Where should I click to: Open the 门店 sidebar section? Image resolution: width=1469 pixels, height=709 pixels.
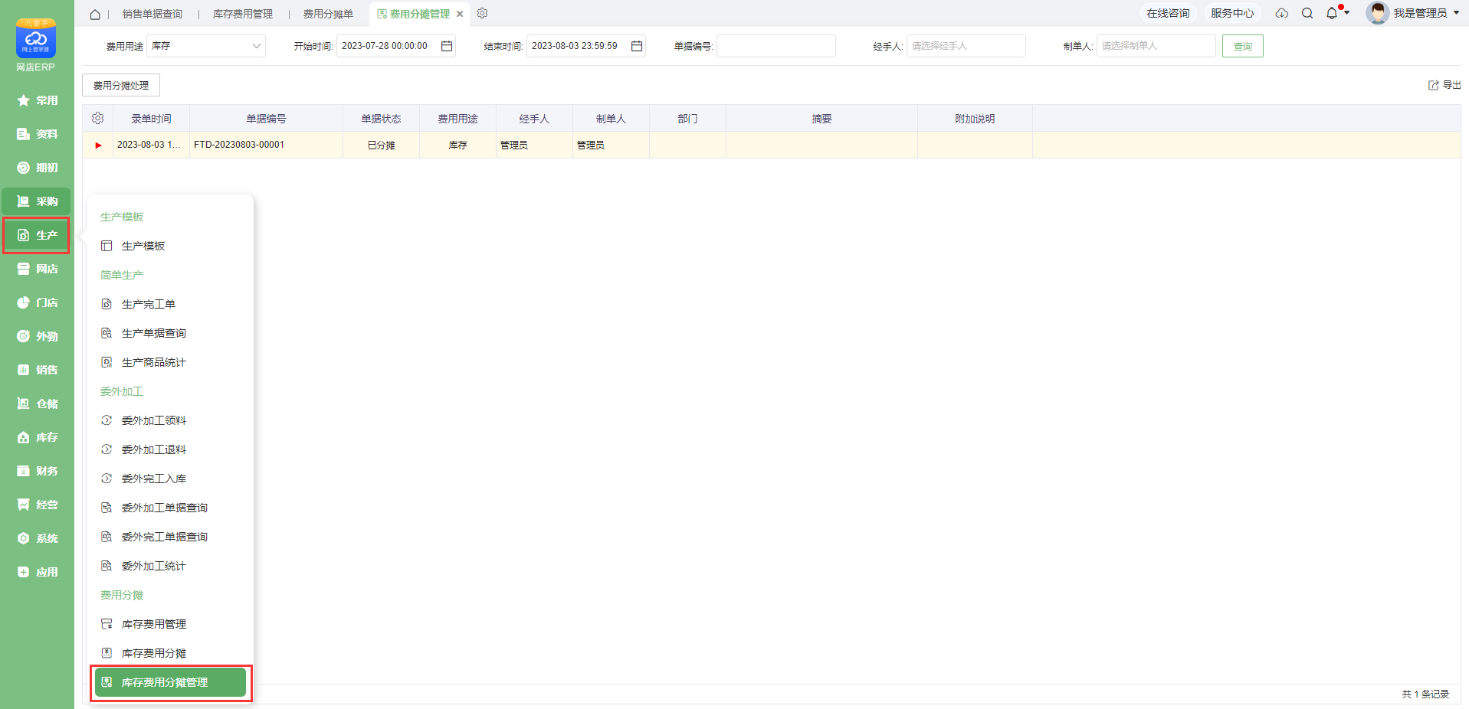[x=37, y=302]
